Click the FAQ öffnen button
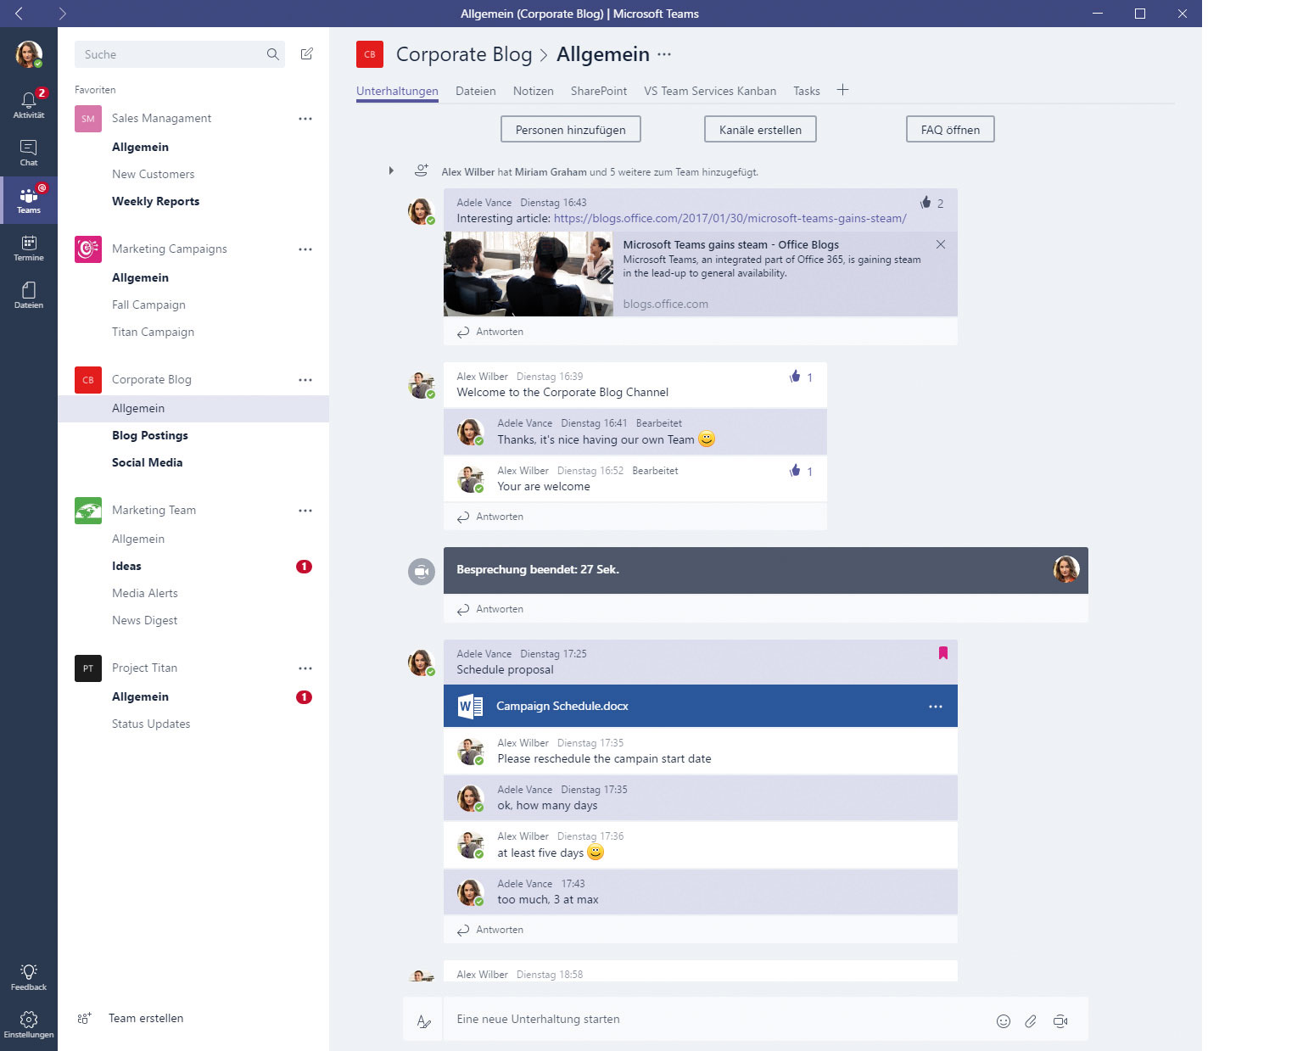Image resolution: width=1303 pixels, height=1051 pixels. (x=950, y=130)
